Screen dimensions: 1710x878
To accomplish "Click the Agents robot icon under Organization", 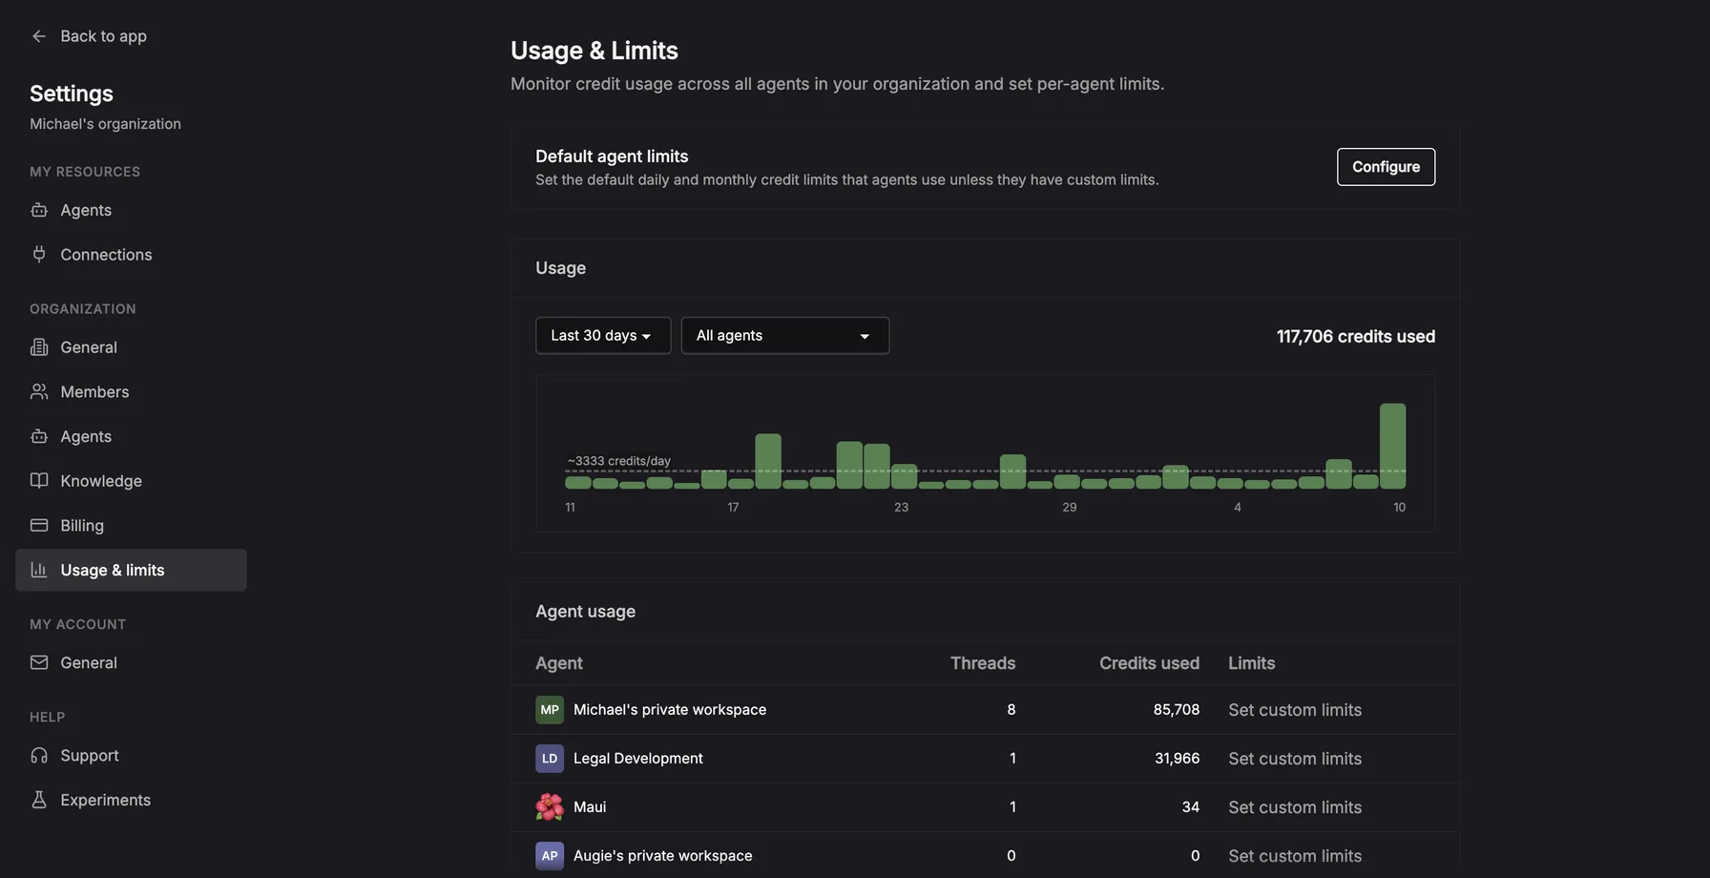I will pyautogui.click(x=39, y=436).
